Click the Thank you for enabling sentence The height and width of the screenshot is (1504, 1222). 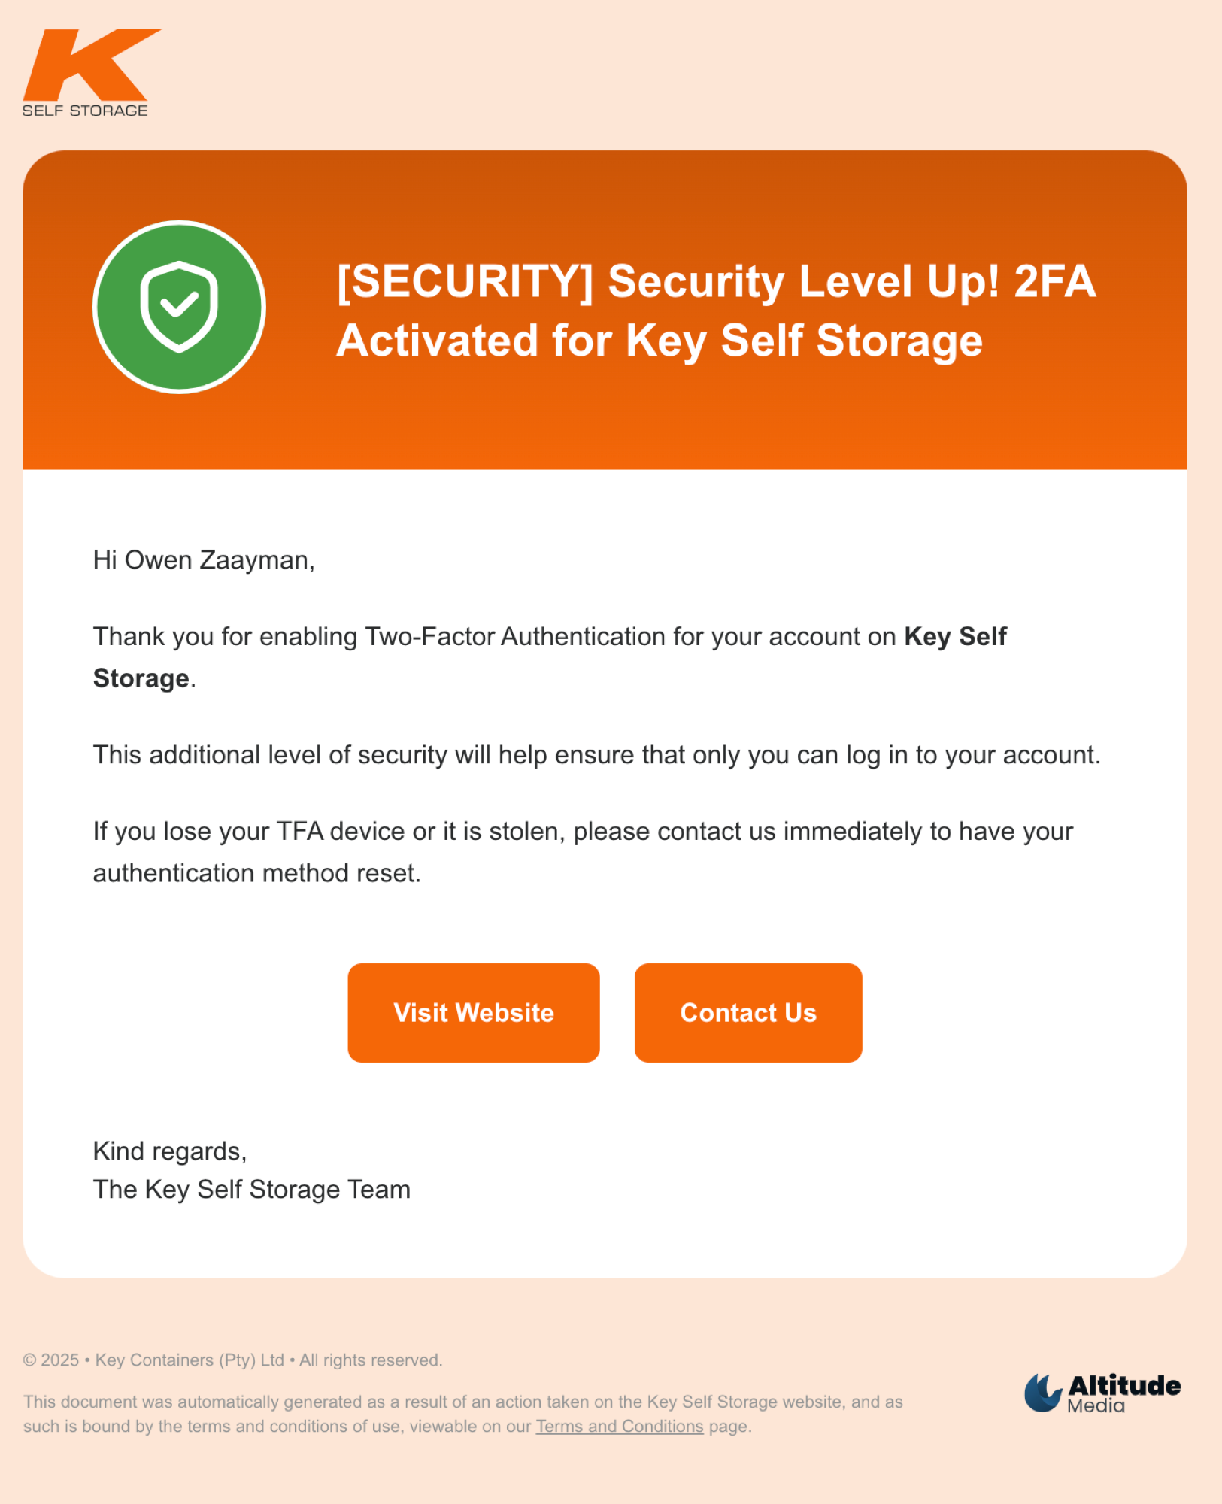click(550, 657)
